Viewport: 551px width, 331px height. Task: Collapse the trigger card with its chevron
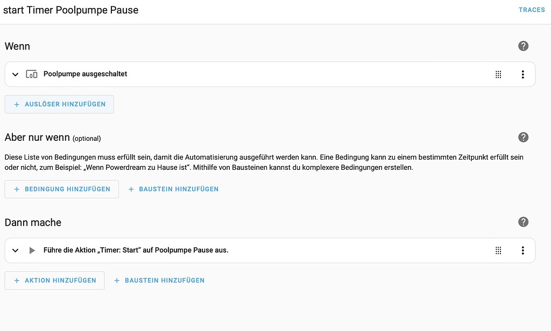(x=15, y=74)
